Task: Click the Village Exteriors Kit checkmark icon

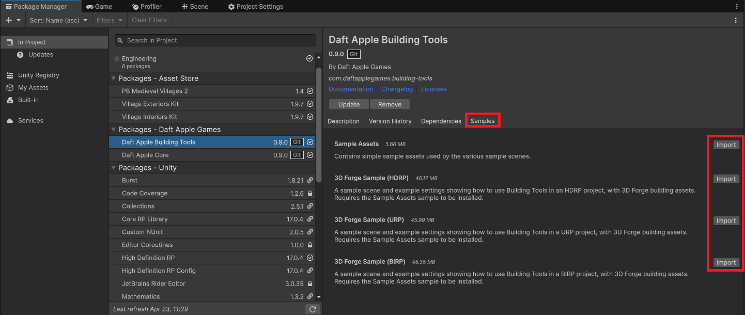Action: tap(310, 104)
